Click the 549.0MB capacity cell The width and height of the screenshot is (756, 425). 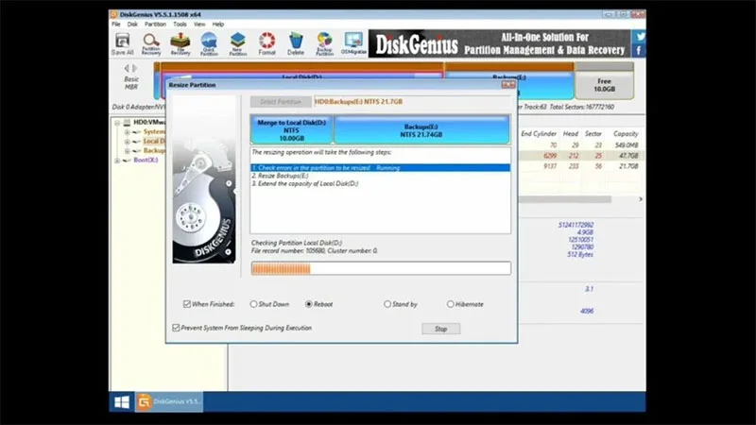point(627,145)
